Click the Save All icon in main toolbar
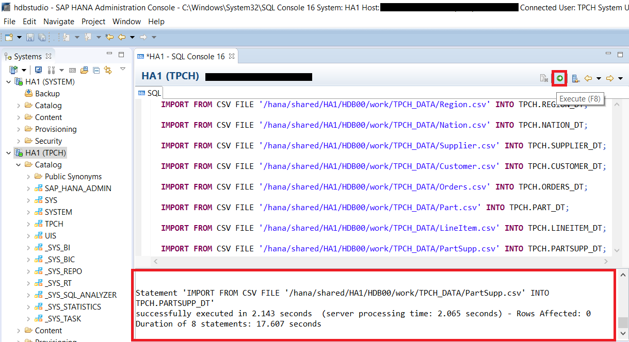Viewport: 629px width, 342px height. click(42, 37)
